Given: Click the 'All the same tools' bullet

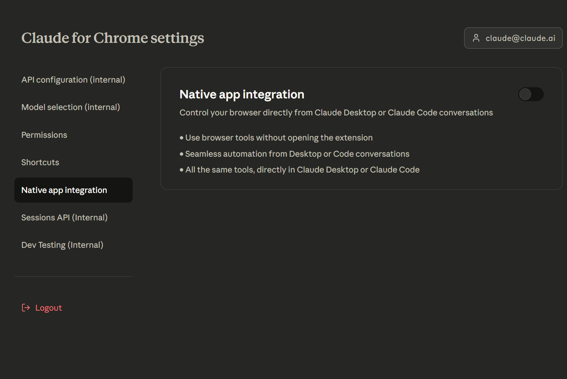Looking at the screenshot, I should (302, 170).
